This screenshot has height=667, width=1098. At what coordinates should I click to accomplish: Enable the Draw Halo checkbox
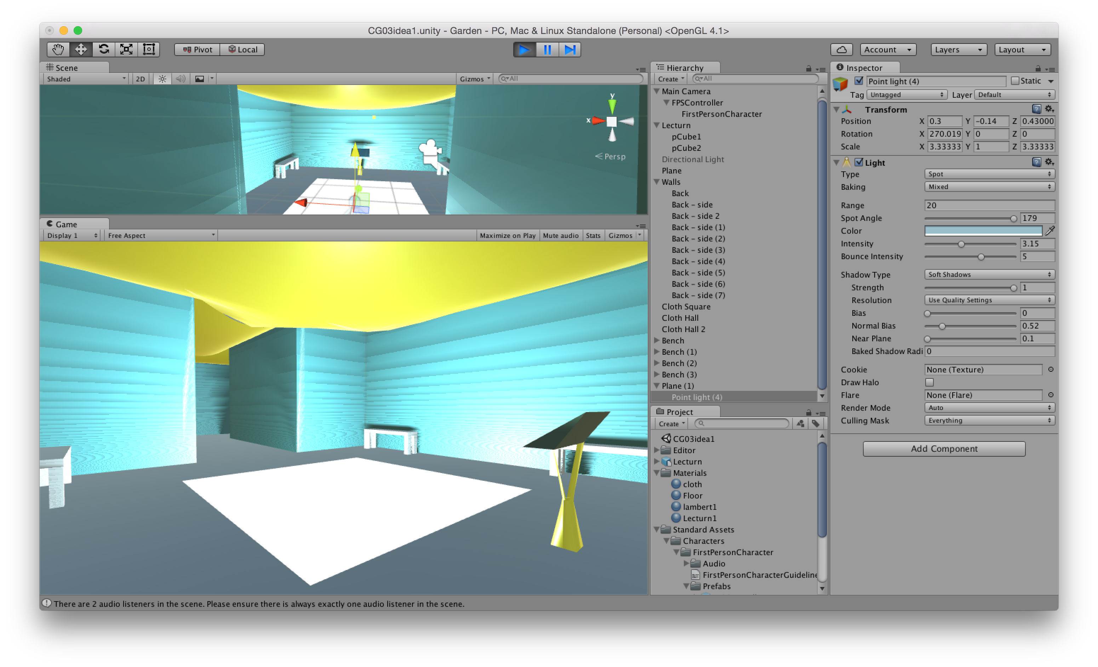point(929,382)
